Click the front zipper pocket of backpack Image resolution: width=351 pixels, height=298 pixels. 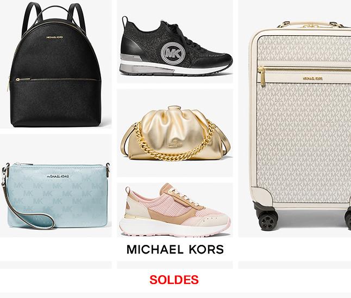coord(56,101)
